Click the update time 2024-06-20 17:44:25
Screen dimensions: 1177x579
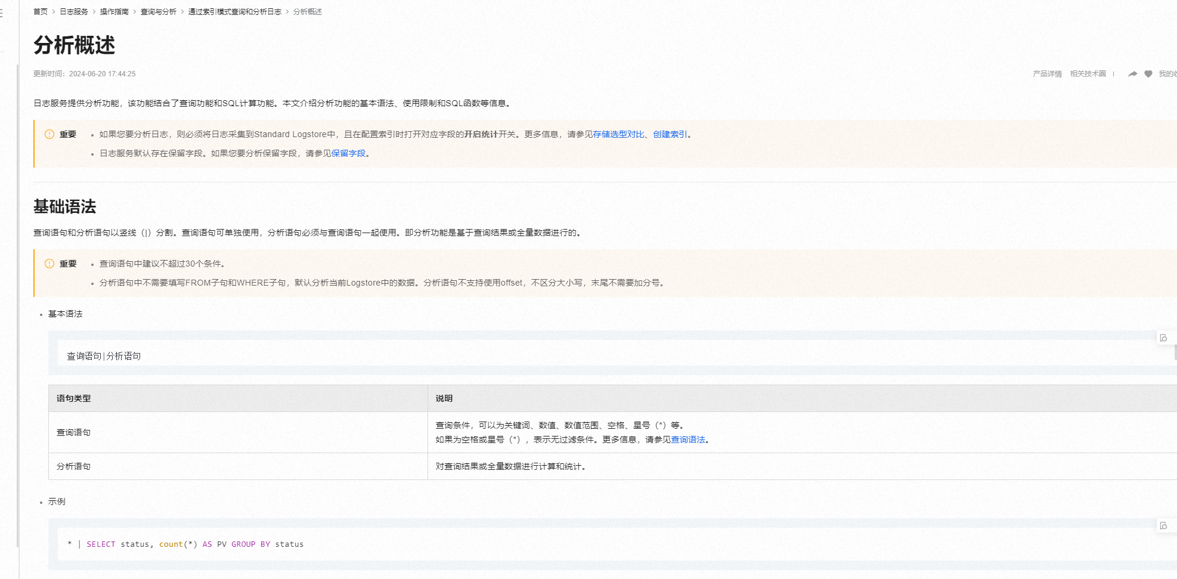[102, 74]
